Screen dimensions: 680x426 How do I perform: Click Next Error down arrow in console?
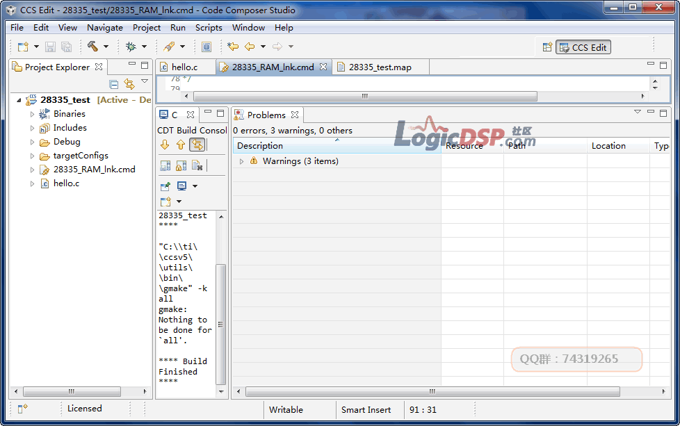(165, 145)
